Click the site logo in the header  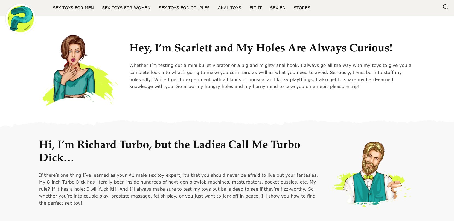coord(21,19)
